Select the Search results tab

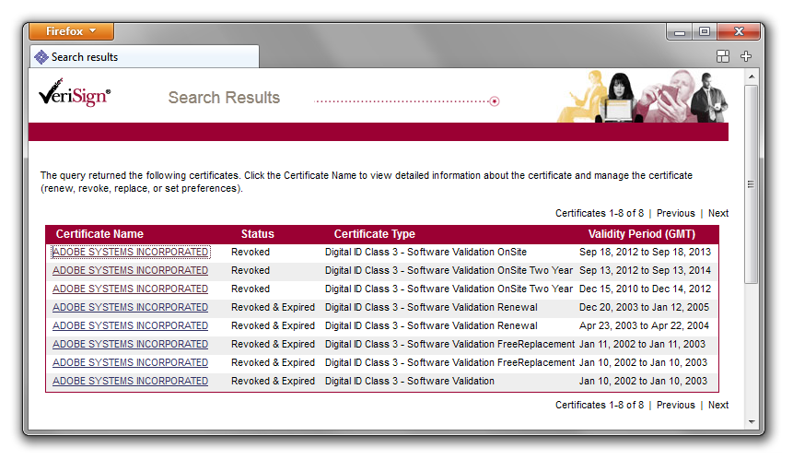(145, 56)
